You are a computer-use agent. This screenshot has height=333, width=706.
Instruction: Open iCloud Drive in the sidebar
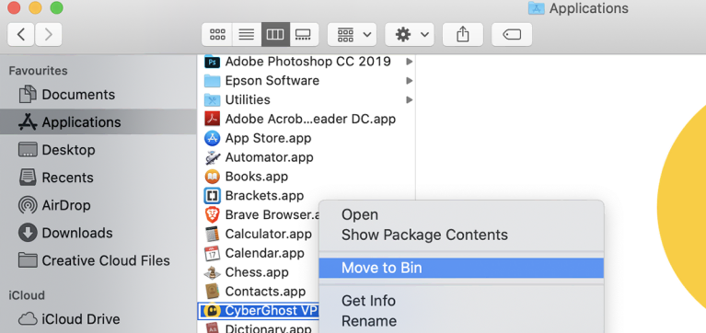tap(69, 319)
